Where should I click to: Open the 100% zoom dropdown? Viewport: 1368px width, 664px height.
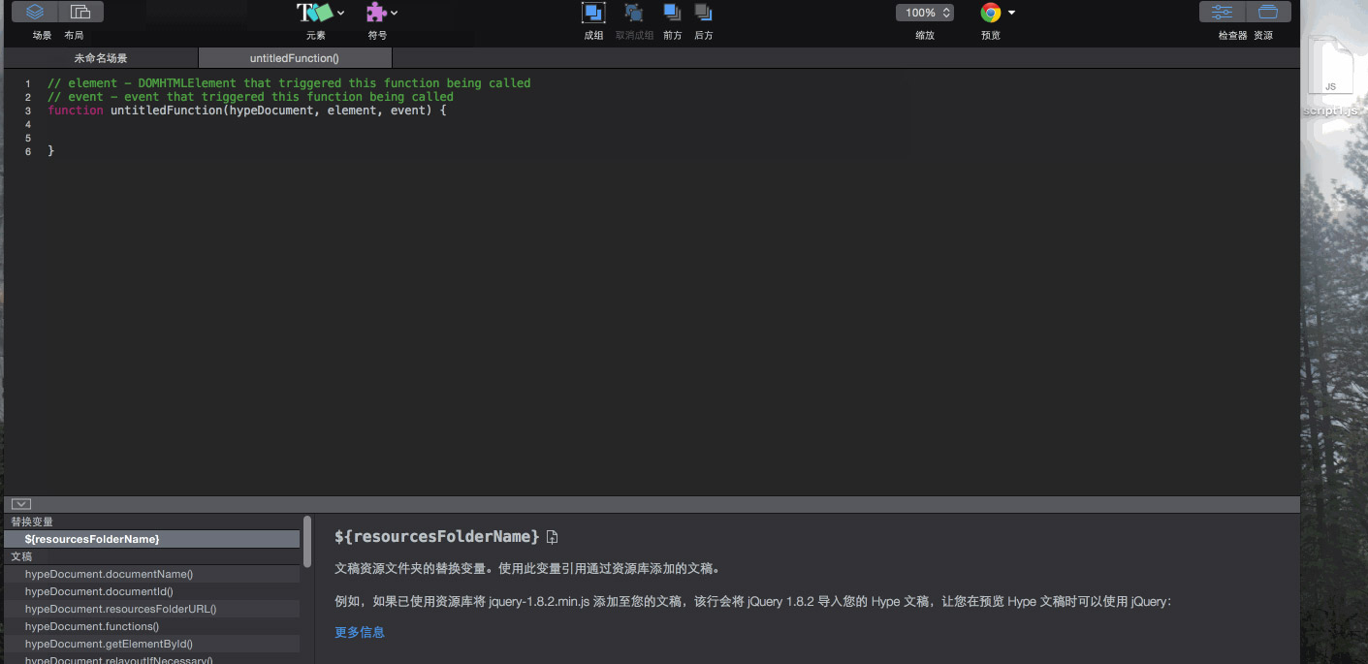[925, 13]
